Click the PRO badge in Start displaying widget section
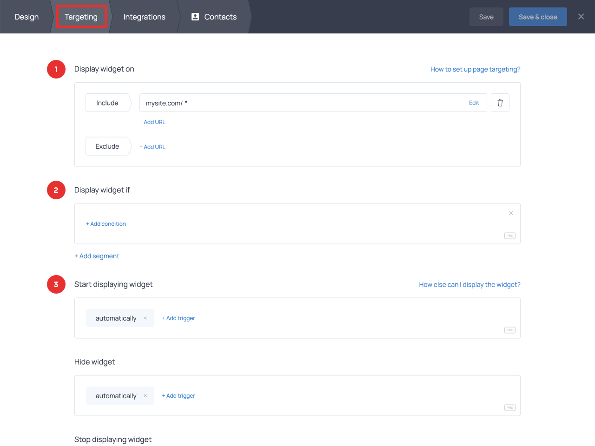Viewport: 595px width, 446px height. [x=509, y=330]
